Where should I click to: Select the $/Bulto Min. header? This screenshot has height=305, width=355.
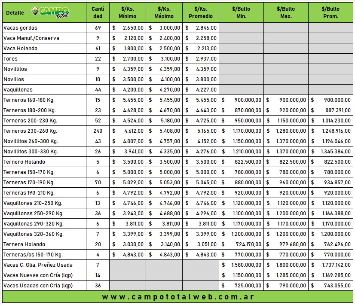[x=241, y=12]
